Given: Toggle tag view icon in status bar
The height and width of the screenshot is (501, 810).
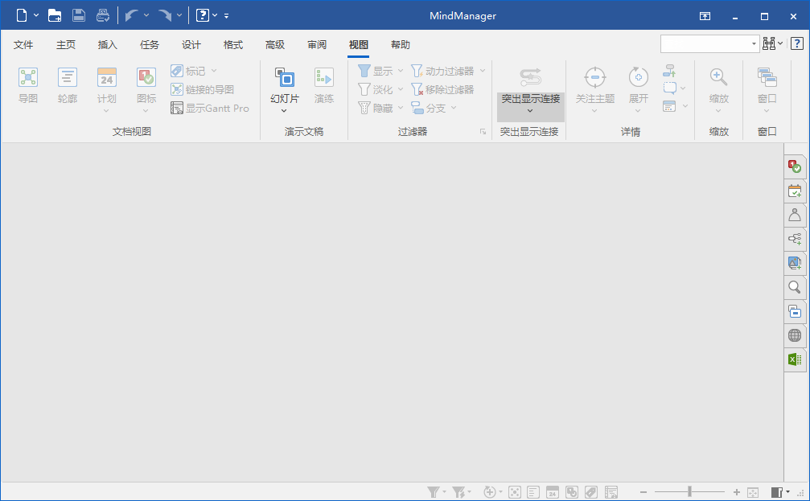Looking at the screenshot, I should [591, 492].
